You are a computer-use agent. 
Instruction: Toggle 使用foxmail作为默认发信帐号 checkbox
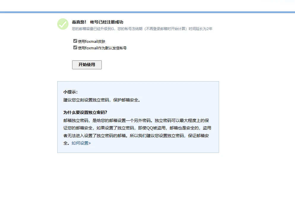[75, 48]
